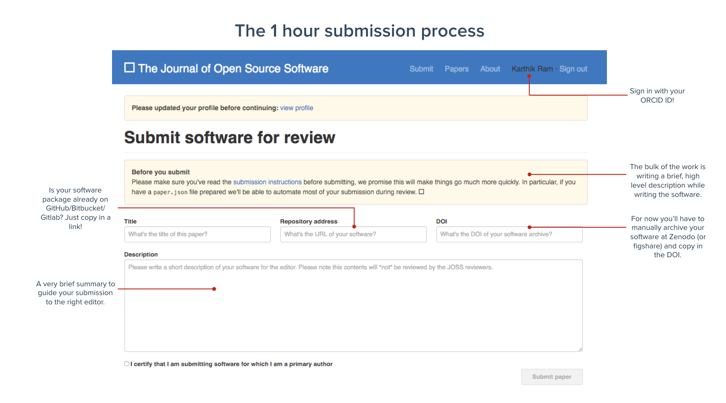This screenshot has width=726, height=403.
Task: Click red marker dot inside Description area
Action: pyautogui.click(x=214, y=289)
